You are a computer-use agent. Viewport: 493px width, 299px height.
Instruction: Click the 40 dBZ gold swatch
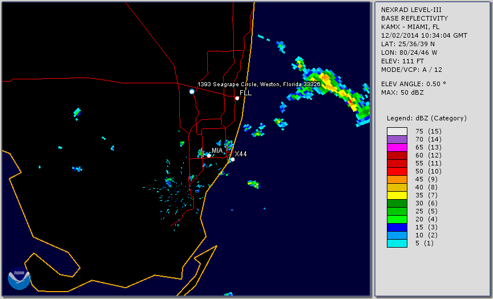(397, 187)
